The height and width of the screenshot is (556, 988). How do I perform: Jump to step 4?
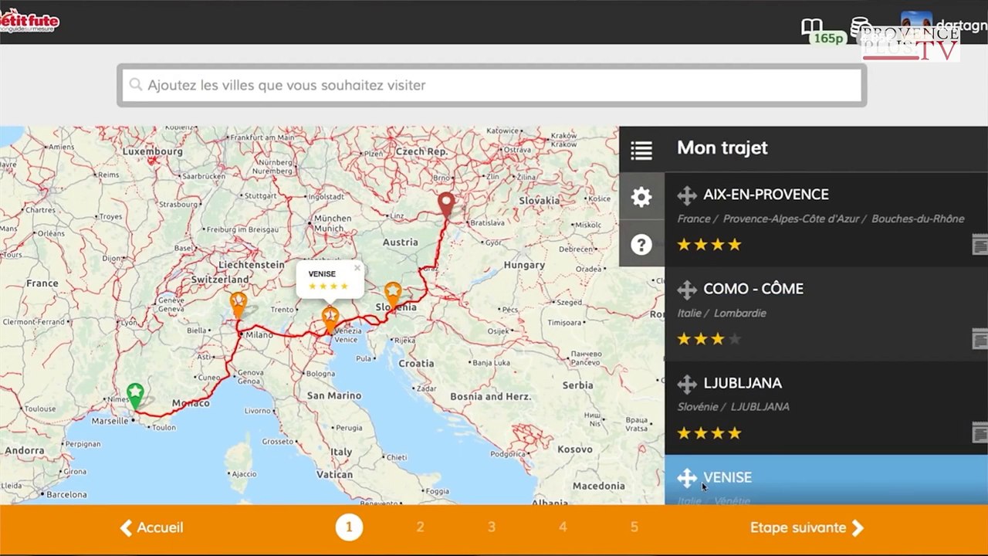tap(563, 527)
